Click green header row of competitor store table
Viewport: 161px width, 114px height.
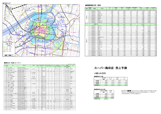pyautogui.click(x=40, y=66)
